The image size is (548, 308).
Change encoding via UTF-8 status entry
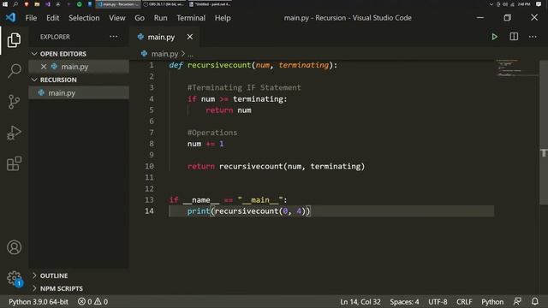[x=438, y=301]
